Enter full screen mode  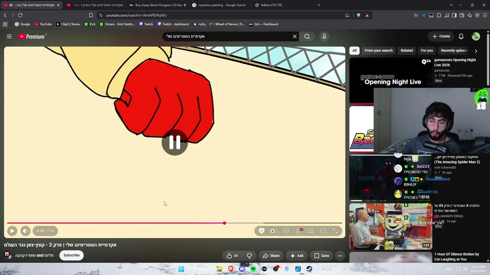(x=335, y=231)
